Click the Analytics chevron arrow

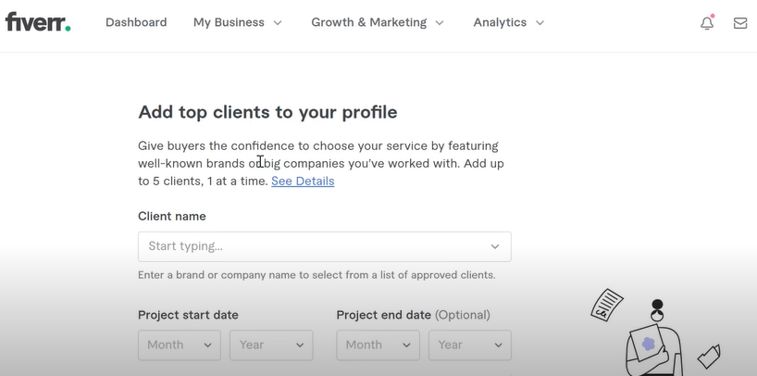540,23
